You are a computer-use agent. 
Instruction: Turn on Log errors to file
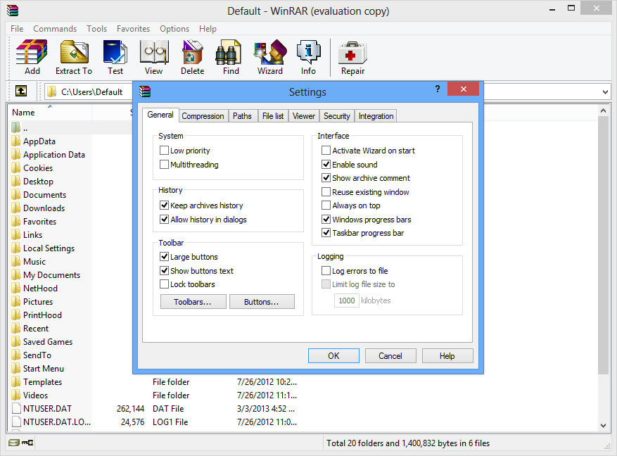point(326,271)
